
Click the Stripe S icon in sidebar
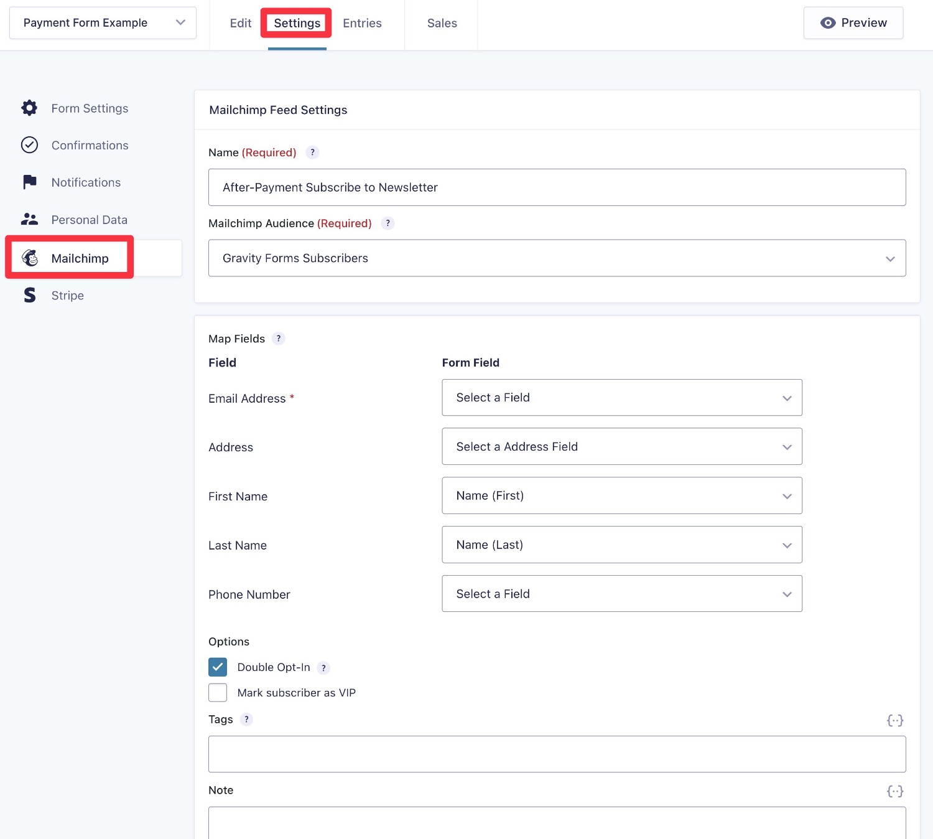pyautogui.click(x=29, y=295)
